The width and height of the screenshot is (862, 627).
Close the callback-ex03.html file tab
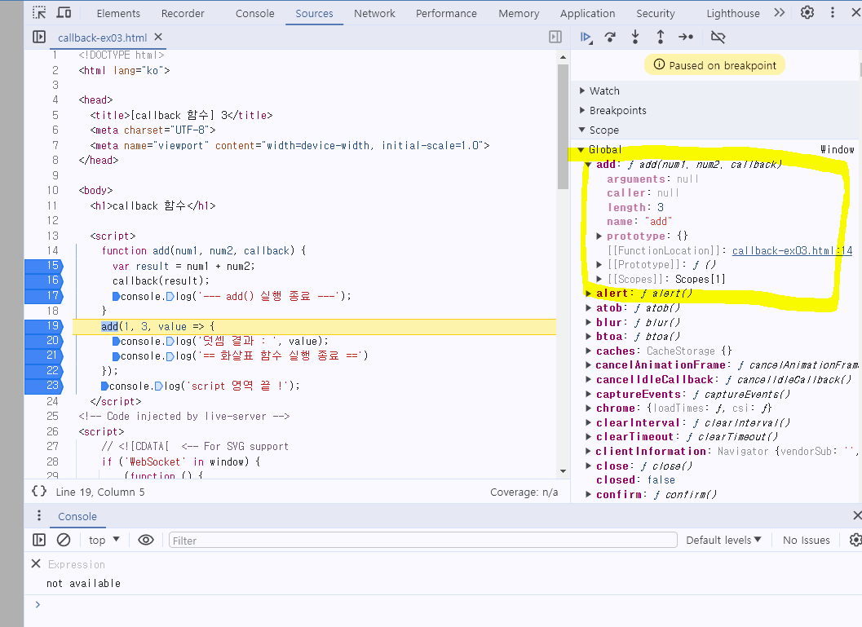[158, 37]
